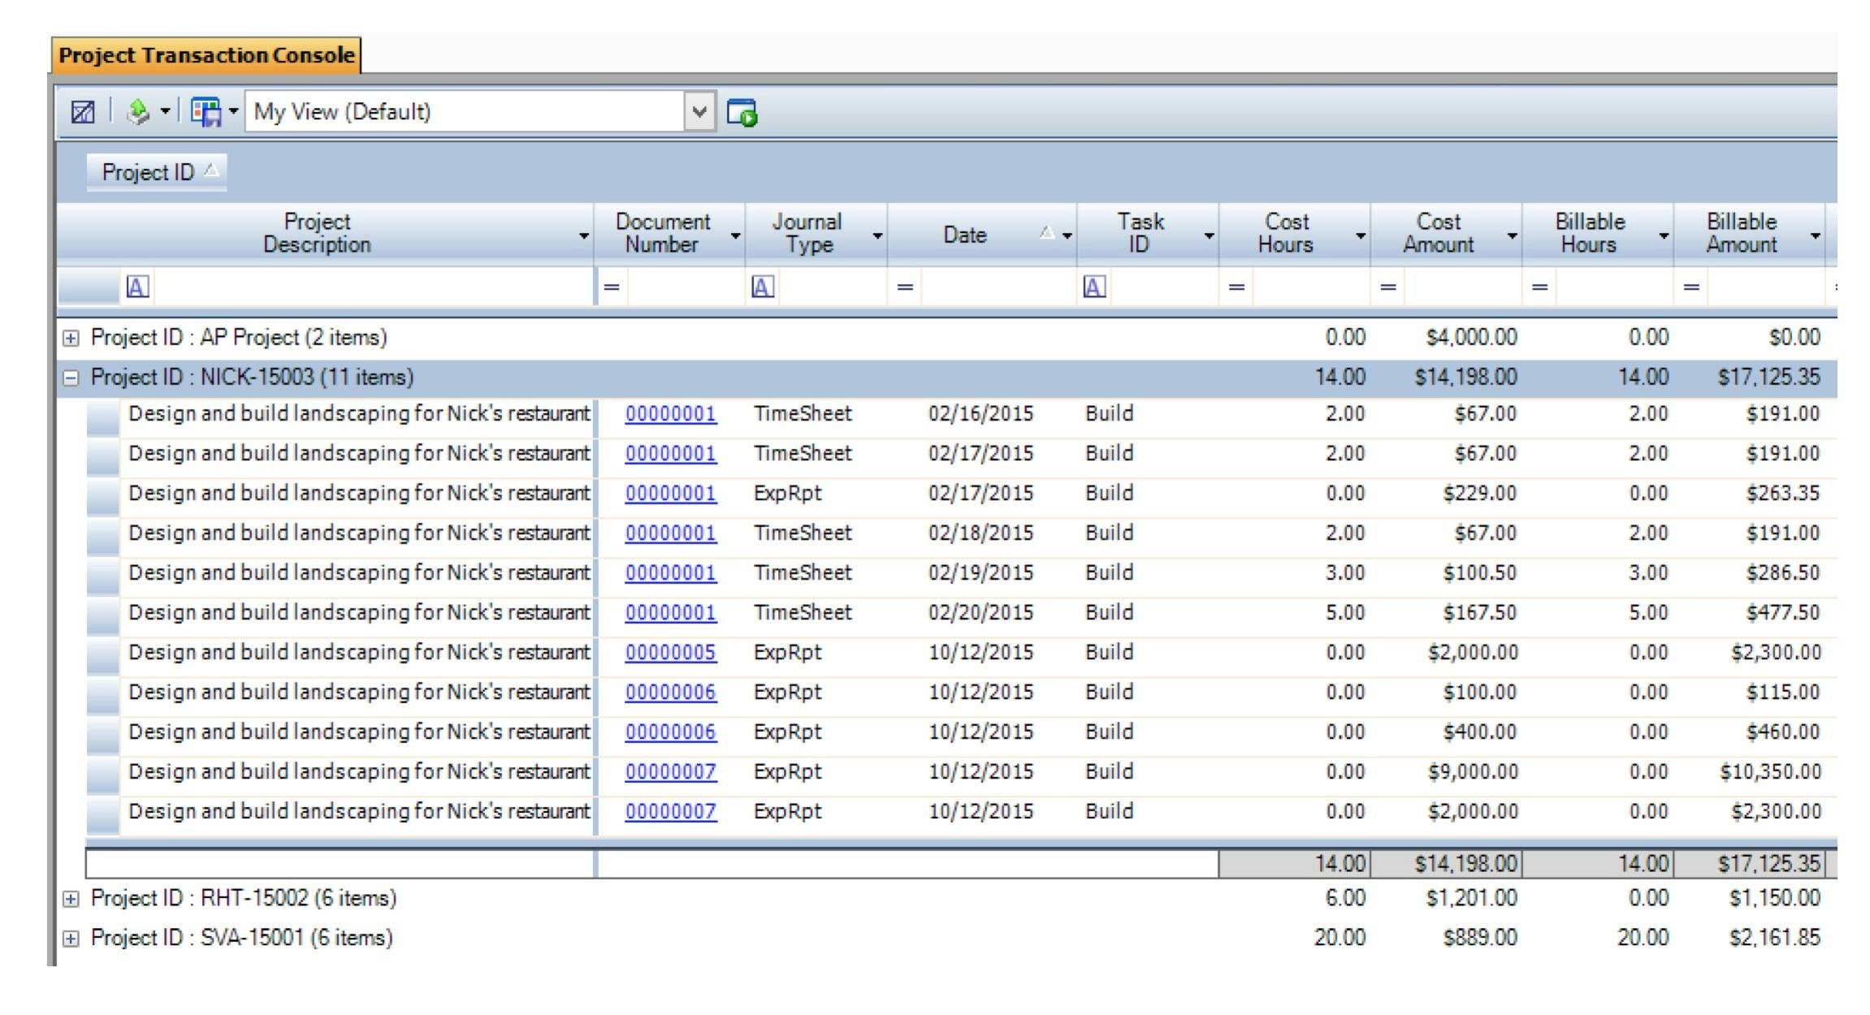Collapse the NICK-15003 project group

(x=71, y=376)
